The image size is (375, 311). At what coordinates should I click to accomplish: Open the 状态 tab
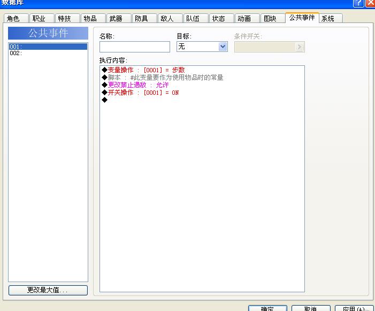click(221, 18)
